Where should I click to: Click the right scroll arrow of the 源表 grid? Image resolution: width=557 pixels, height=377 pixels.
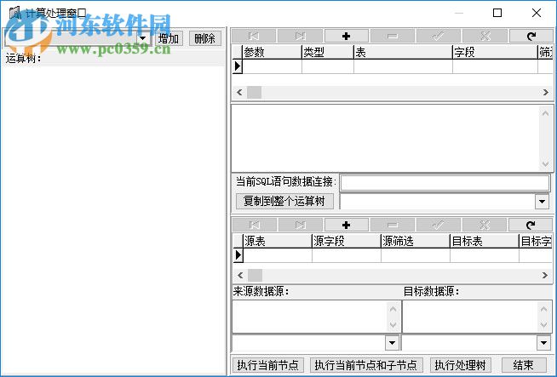coord(544,275)
